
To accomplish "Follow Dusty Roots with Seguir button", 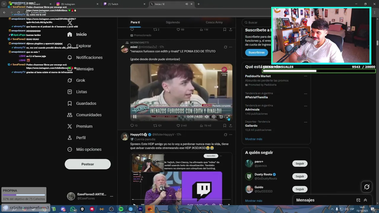I will [x=300, y=176].
